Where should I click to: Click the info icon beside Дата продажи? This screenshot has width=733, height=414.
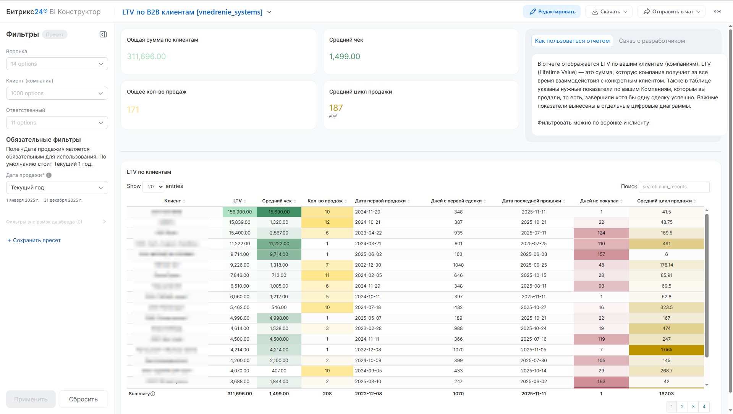click(49, 175)
